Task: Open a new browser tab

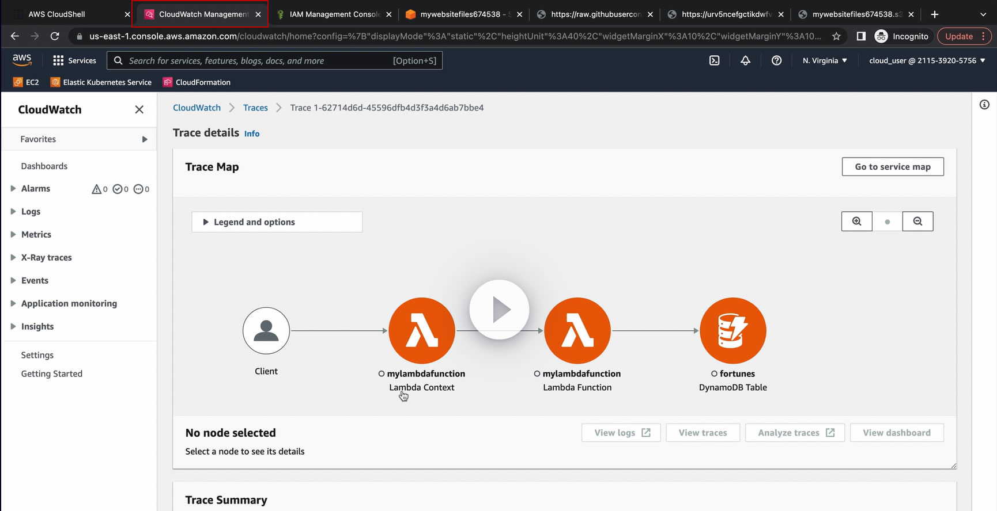Action: [x=935, y=14]
